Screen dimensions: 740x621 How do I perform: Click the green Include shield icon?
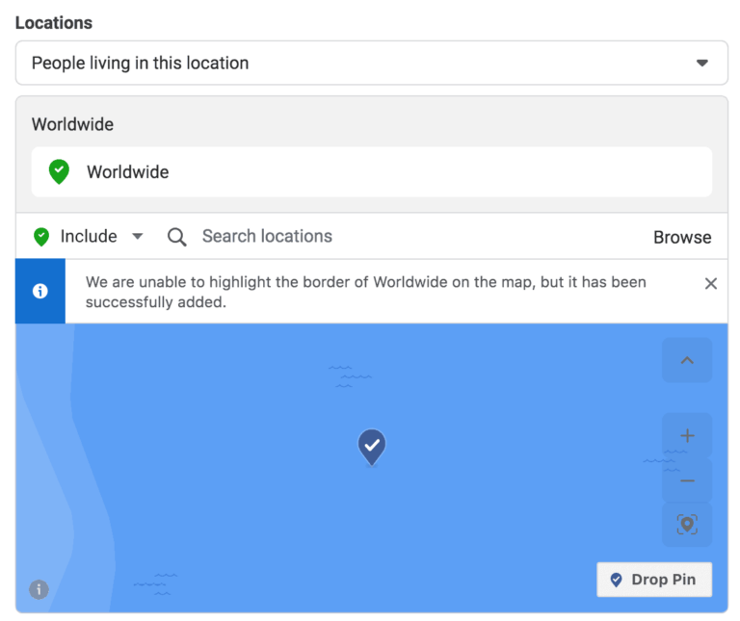click(41, 237)
